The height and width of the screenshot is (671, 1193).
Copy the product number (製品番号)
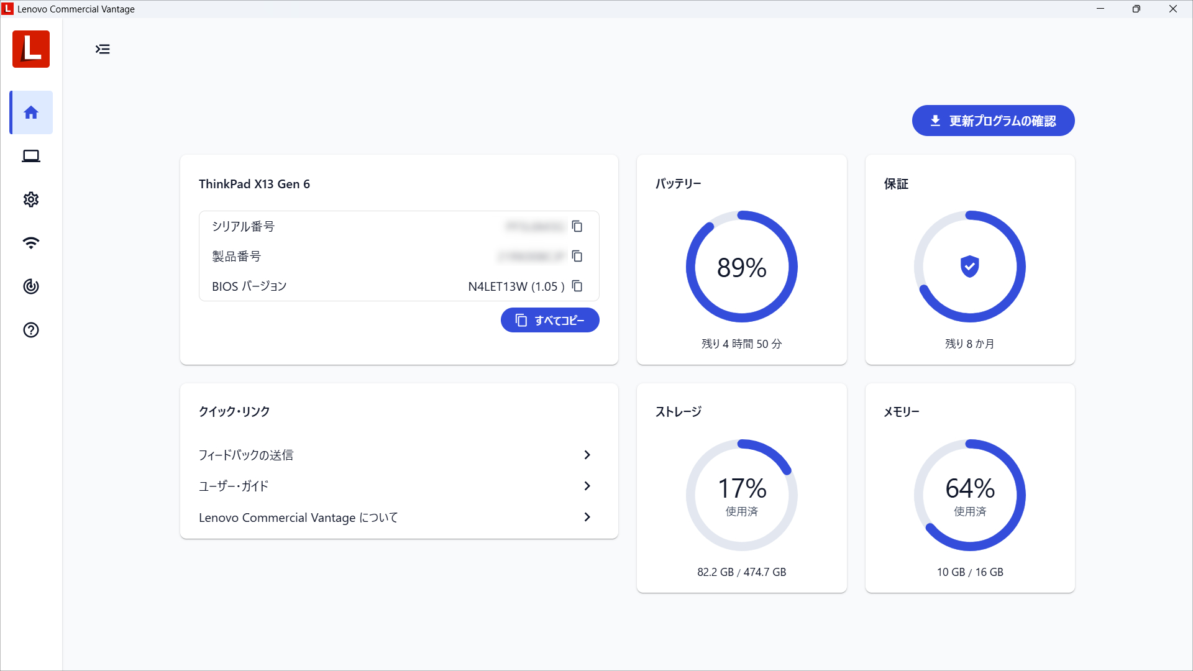(x=577, y=256)
